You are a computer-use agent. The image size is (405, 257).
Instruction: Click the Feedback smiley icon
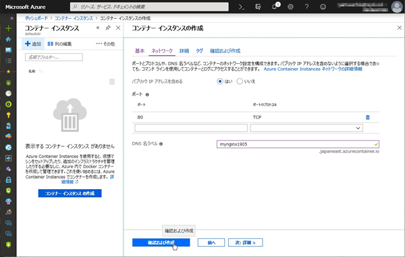coord(323,7)
